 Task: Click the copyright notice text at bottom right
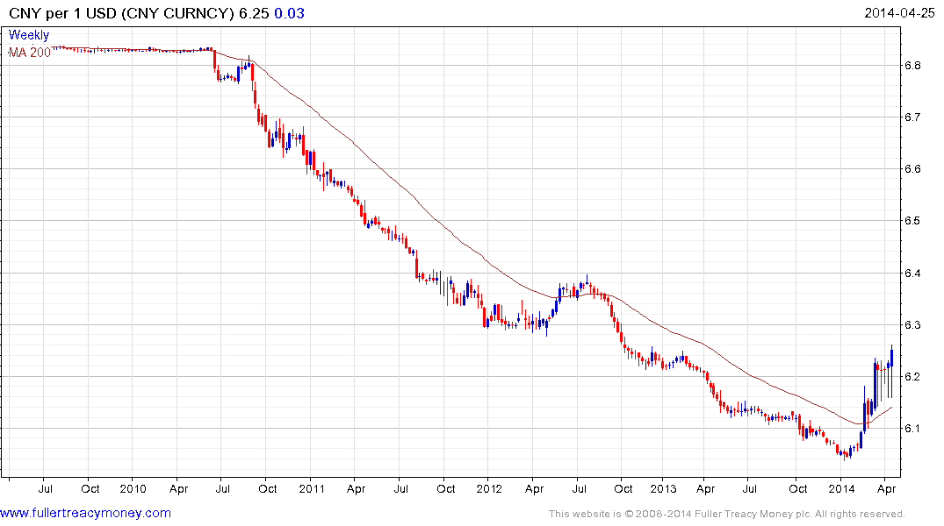pos(727,514)
